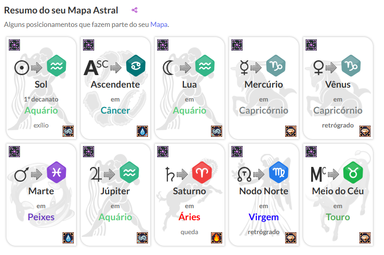Click the blue Virgem hexagon on Nodo Norte card
384x255 pixels.
pos(278,172)
